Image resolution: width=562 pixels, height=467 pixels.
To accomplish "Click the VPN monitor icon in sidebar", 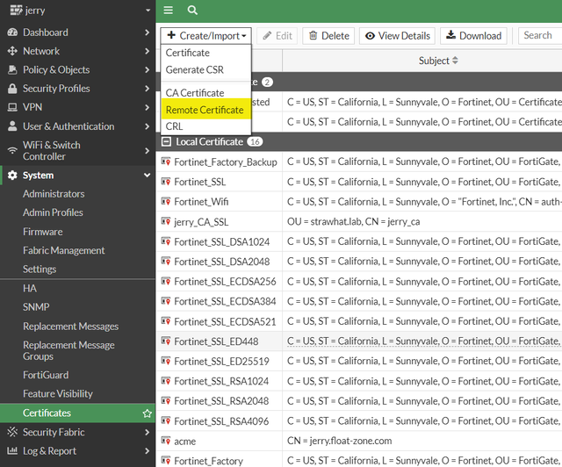I will tap(12, 107).
